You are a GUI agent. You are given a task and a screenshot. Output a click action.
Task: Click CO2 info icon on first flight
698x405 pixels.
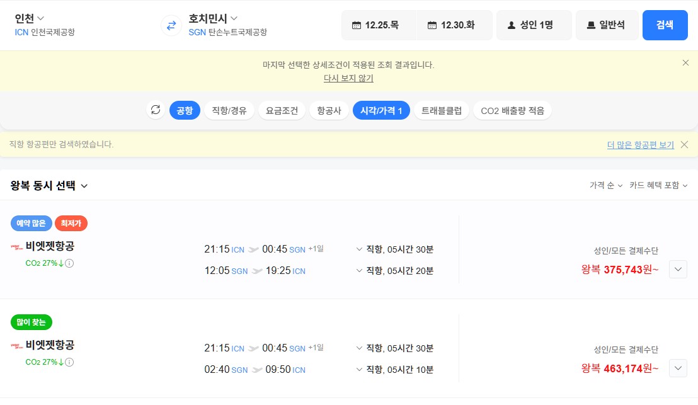pyautogui.click(x=69, y=263)
